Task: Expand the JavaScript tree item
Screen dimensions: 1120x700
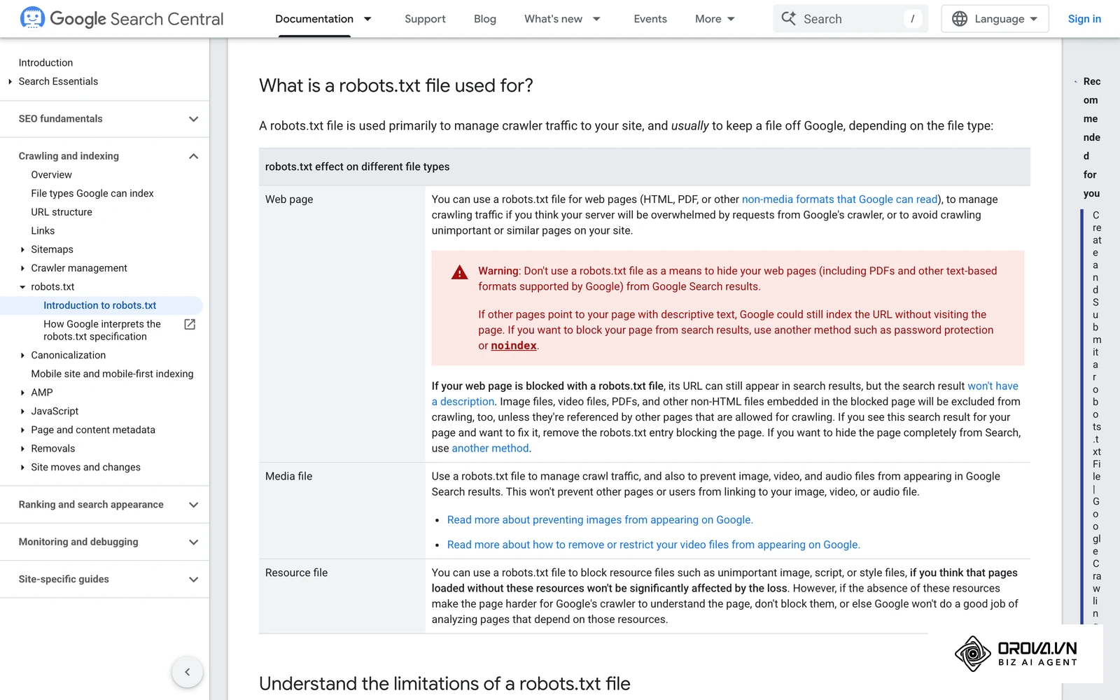Action: [22, 412]
